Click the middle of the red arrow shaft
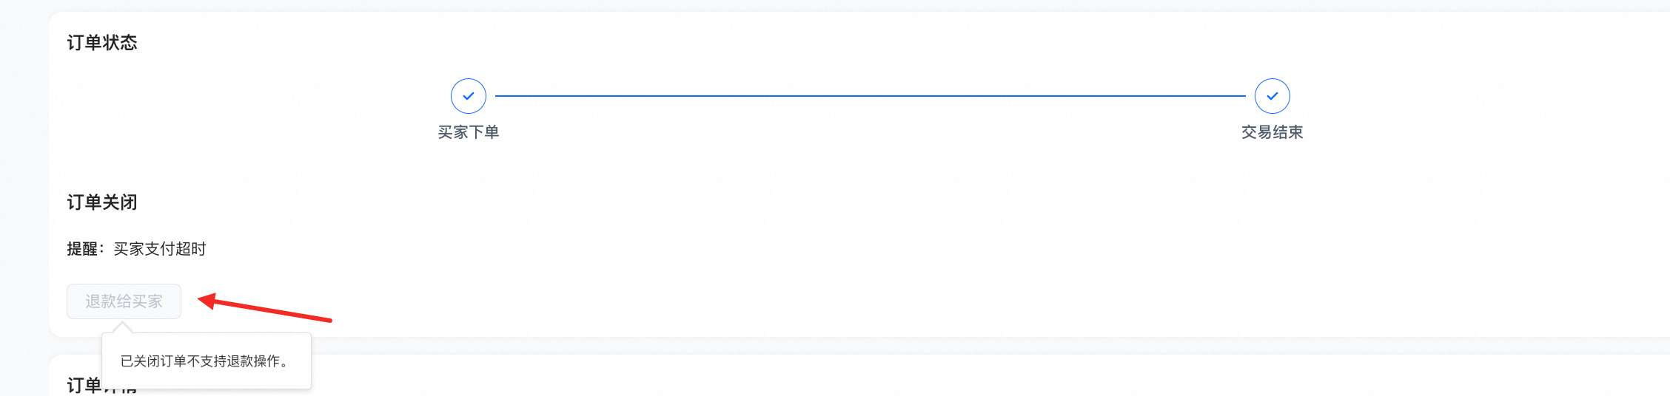 coord(270,310)
